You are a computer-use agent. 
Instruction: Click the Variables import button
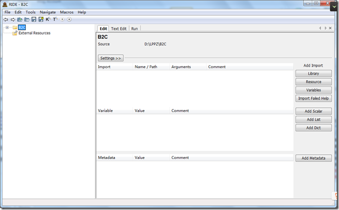coord(314,90)
